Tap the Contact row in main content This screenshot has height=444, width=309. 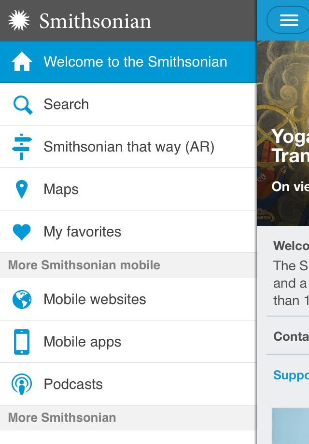291,336
